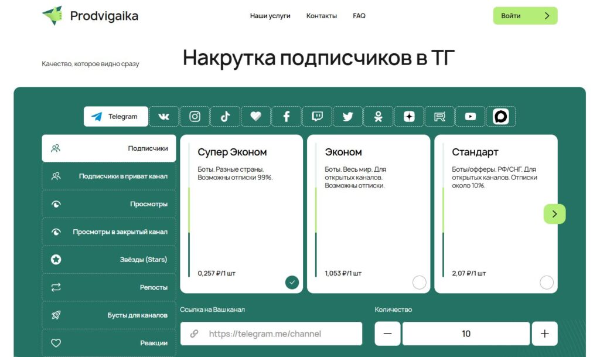The height and width of the screenshot is (357, 600).
Task: Click the Стандарт card title
Action: [x=475, y=152]
